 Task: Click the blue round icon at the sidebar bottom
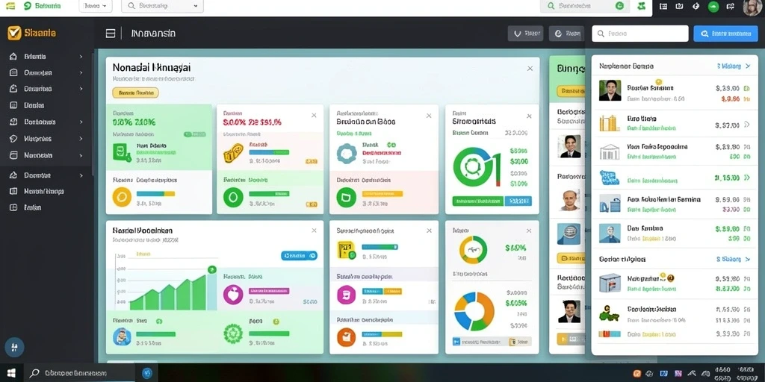14,348
